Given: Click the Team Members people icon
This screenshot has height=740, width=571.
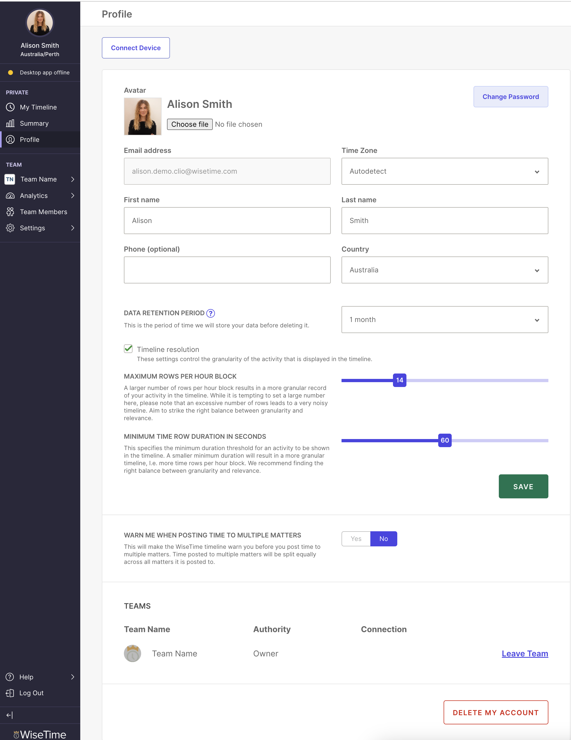Looking at the screenshot, I should [10, 212].
